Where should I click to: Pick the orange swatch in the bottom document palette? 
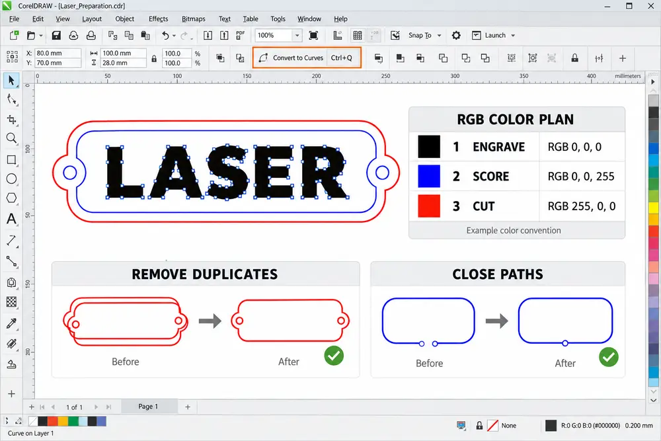(63, 421)
